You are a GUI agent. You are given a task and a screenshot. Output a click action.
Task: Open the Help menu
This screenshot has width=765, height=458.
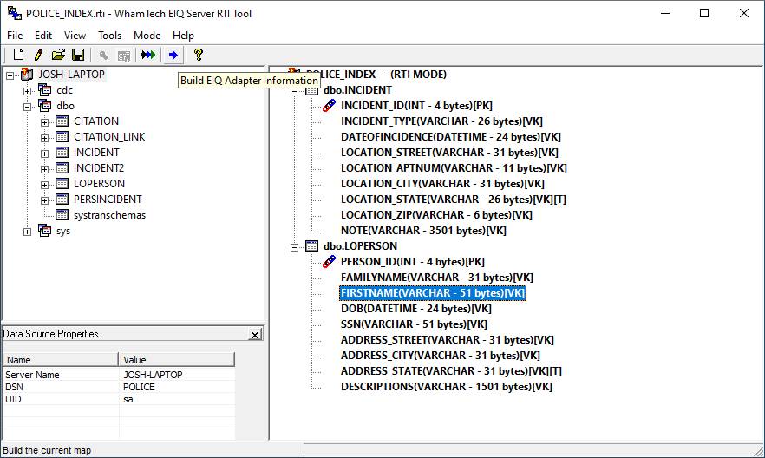click(183, 35)
